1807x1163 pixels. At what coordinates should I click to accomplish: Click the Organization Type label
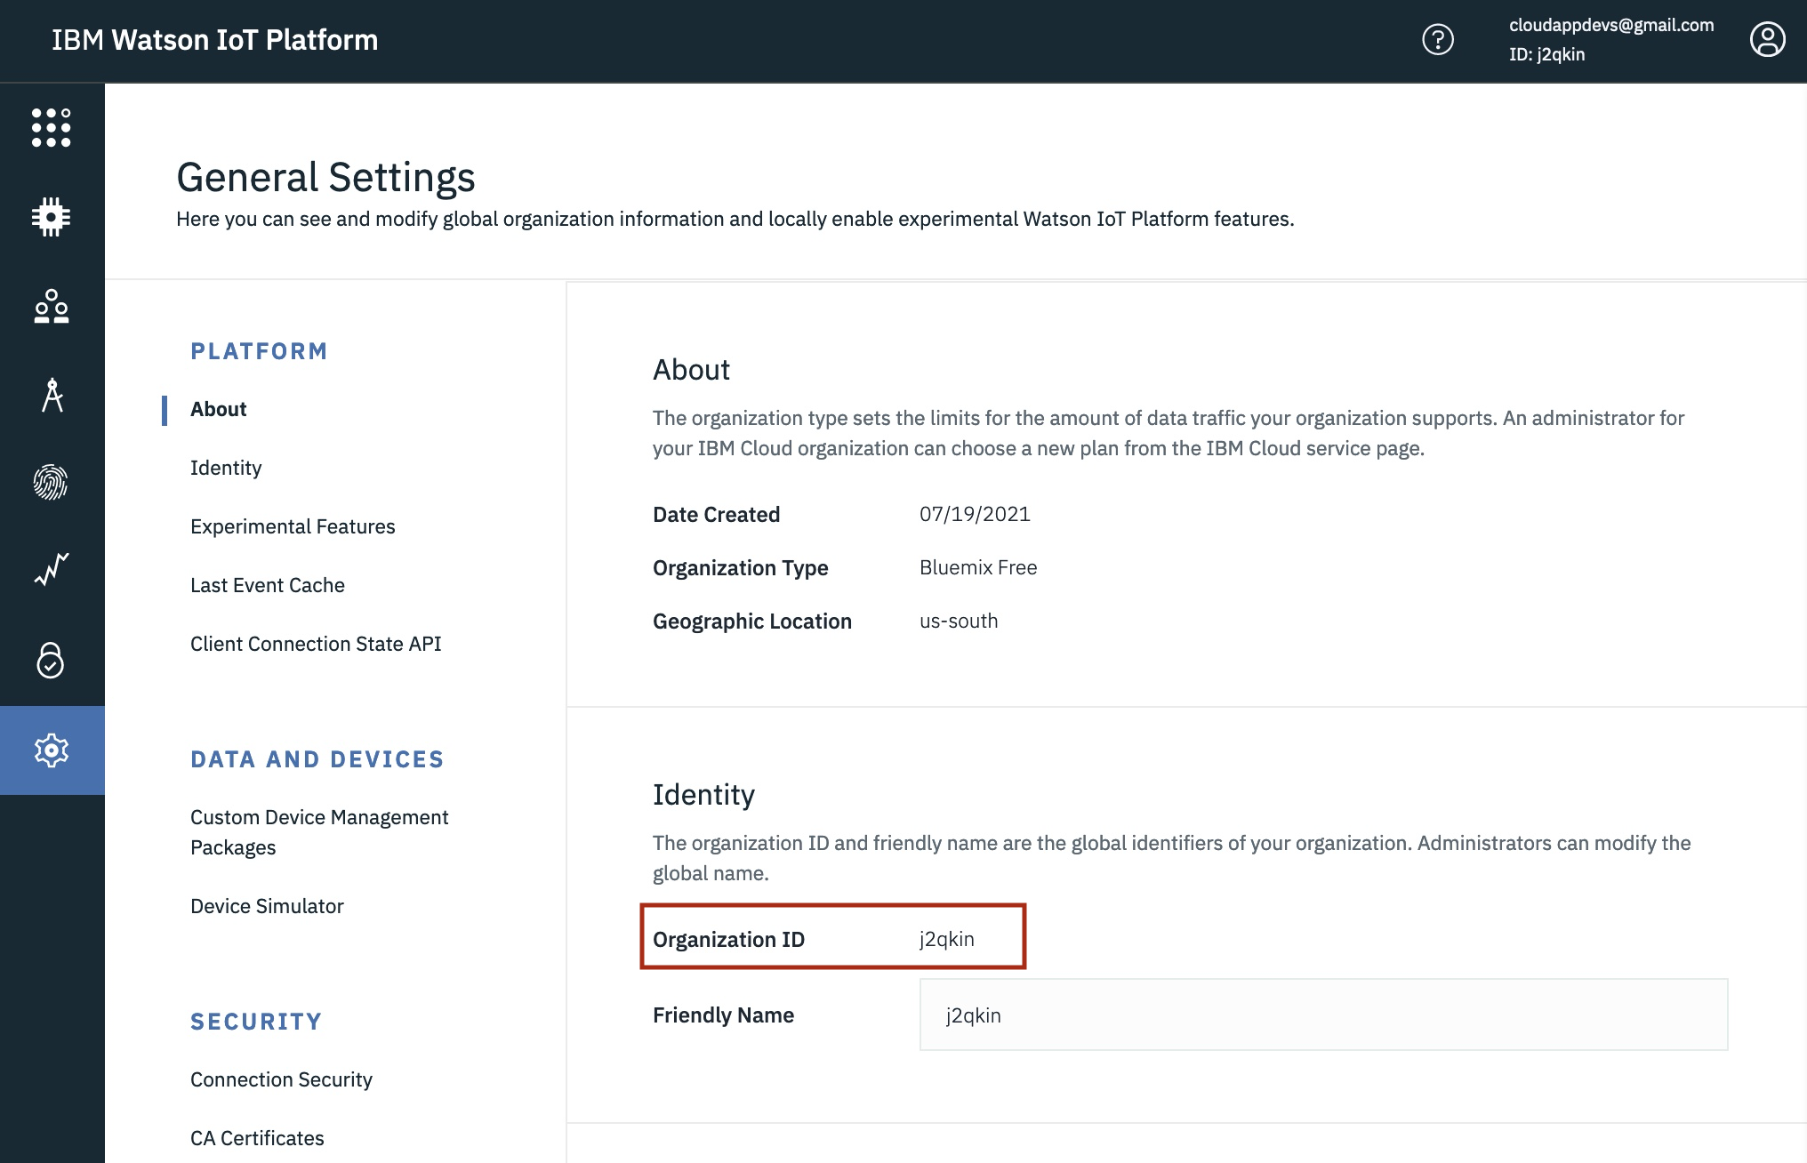point(740,567)
